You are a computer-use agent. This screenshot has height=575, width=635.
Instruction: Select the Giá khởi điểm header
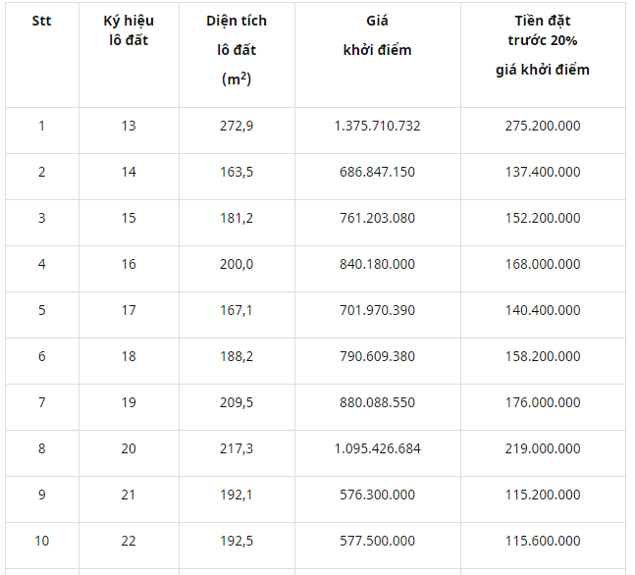coord(378,35)
